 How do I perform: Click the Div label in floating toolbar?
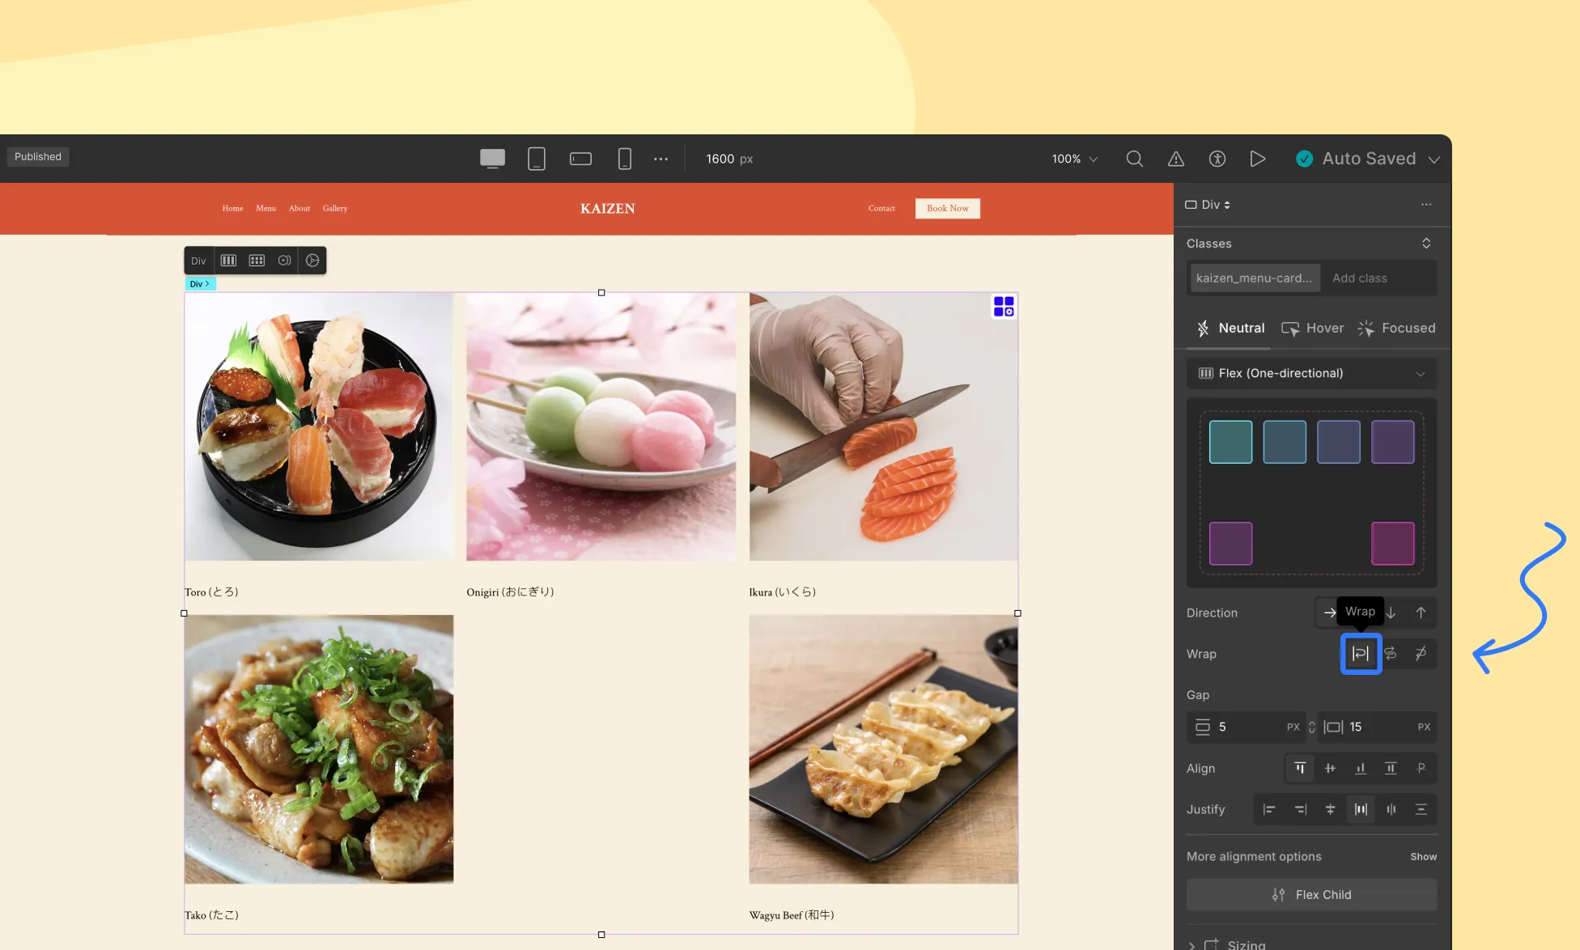tap(198, 261)
